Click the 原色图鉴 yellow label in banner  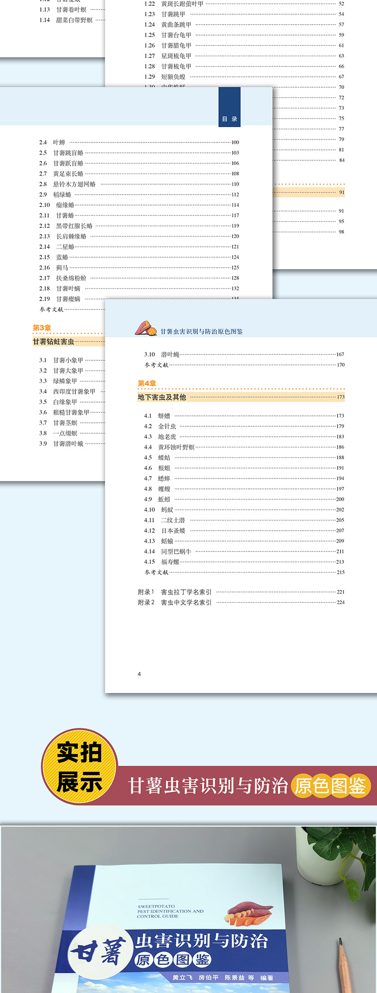(330, 786)
